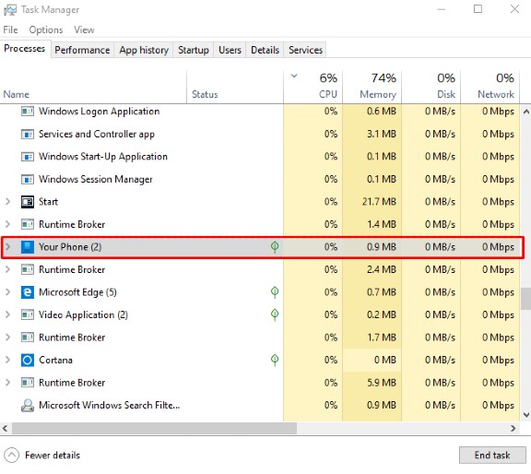Click the 21.7 MB memory value

379,202
